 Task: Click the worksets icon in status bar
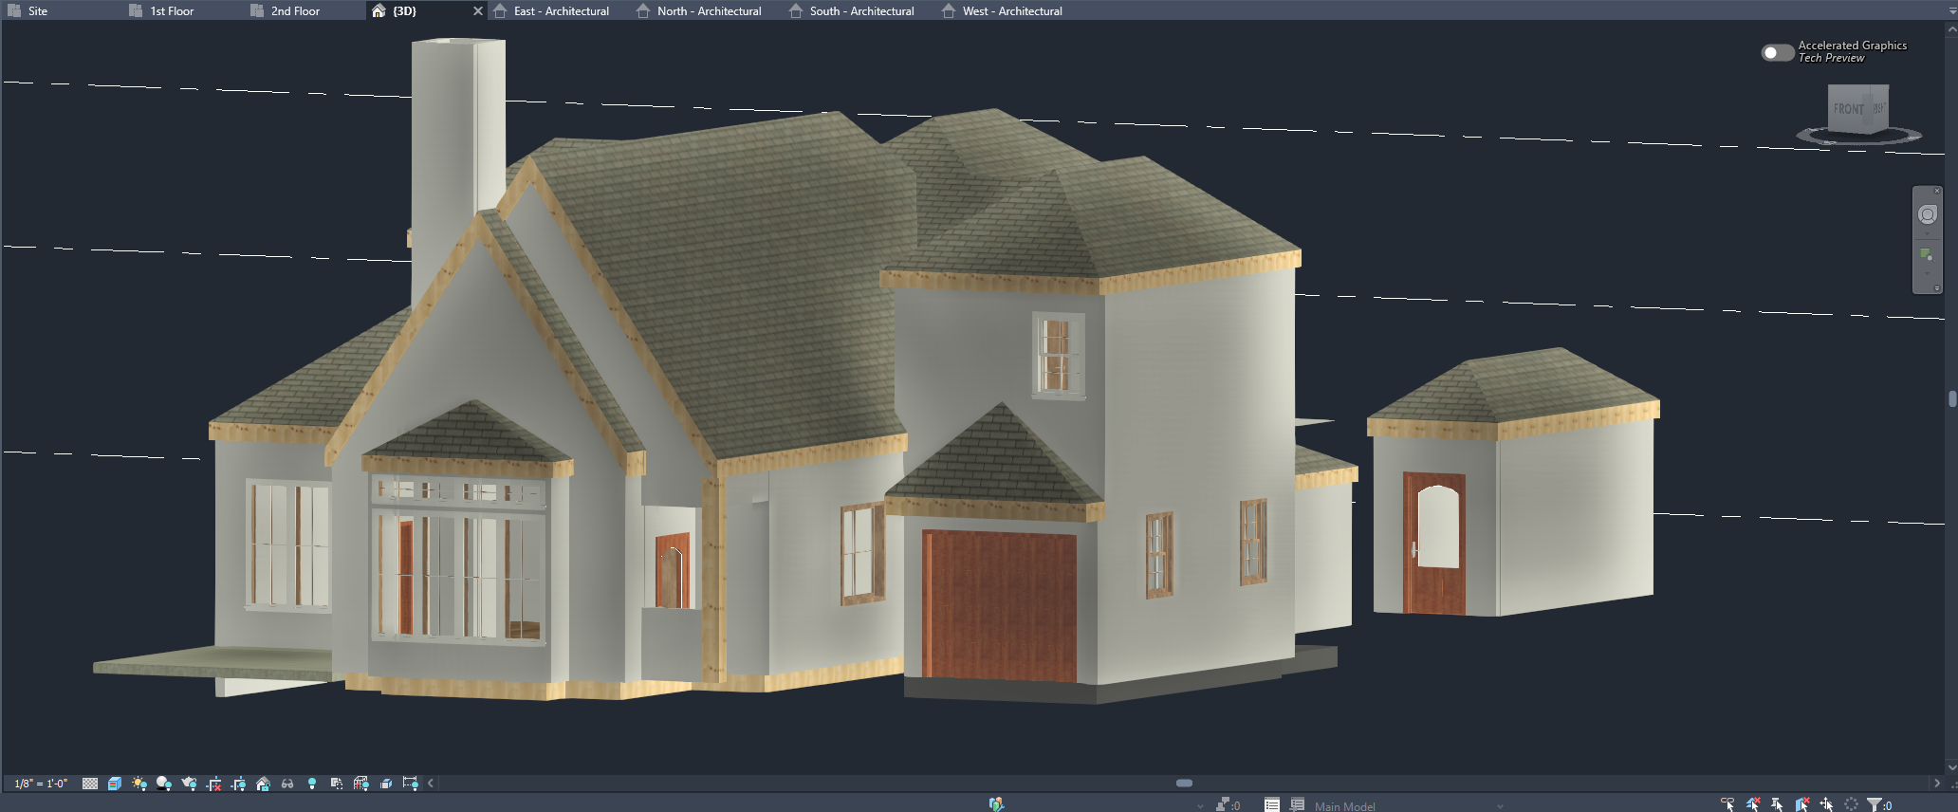click(996, 804)
